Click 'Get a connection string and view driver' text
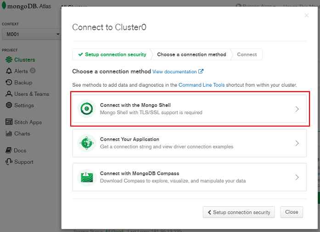 click(x=167, y=147)
